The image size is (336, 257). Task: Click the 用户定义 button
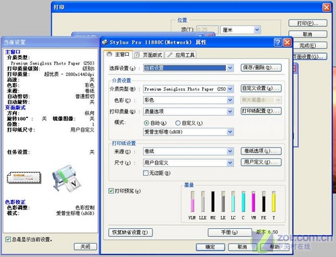[261, 162]
